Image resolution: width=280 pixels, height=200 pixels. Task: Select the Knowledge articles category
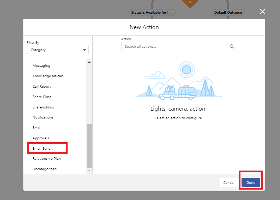[x=48, y=76]
